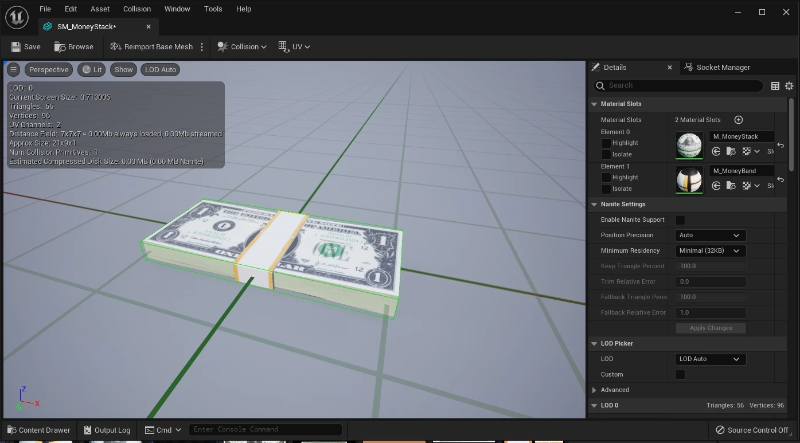Open the Cmd console type dropdown
800x443 pixels.
click(163, 430)
